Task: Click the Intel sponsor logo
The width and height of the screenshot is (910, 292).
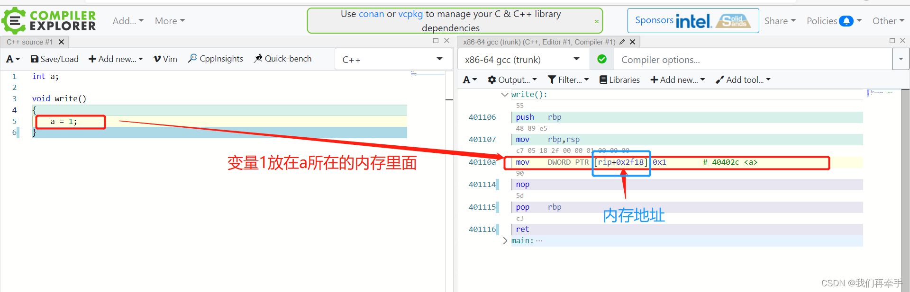Action: tap(693, 21)
